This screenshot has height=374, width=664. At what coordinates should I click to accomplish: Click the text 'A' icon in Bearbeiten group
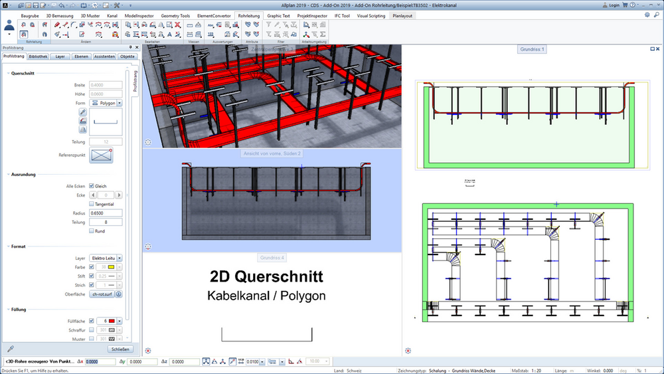point(169,35)
